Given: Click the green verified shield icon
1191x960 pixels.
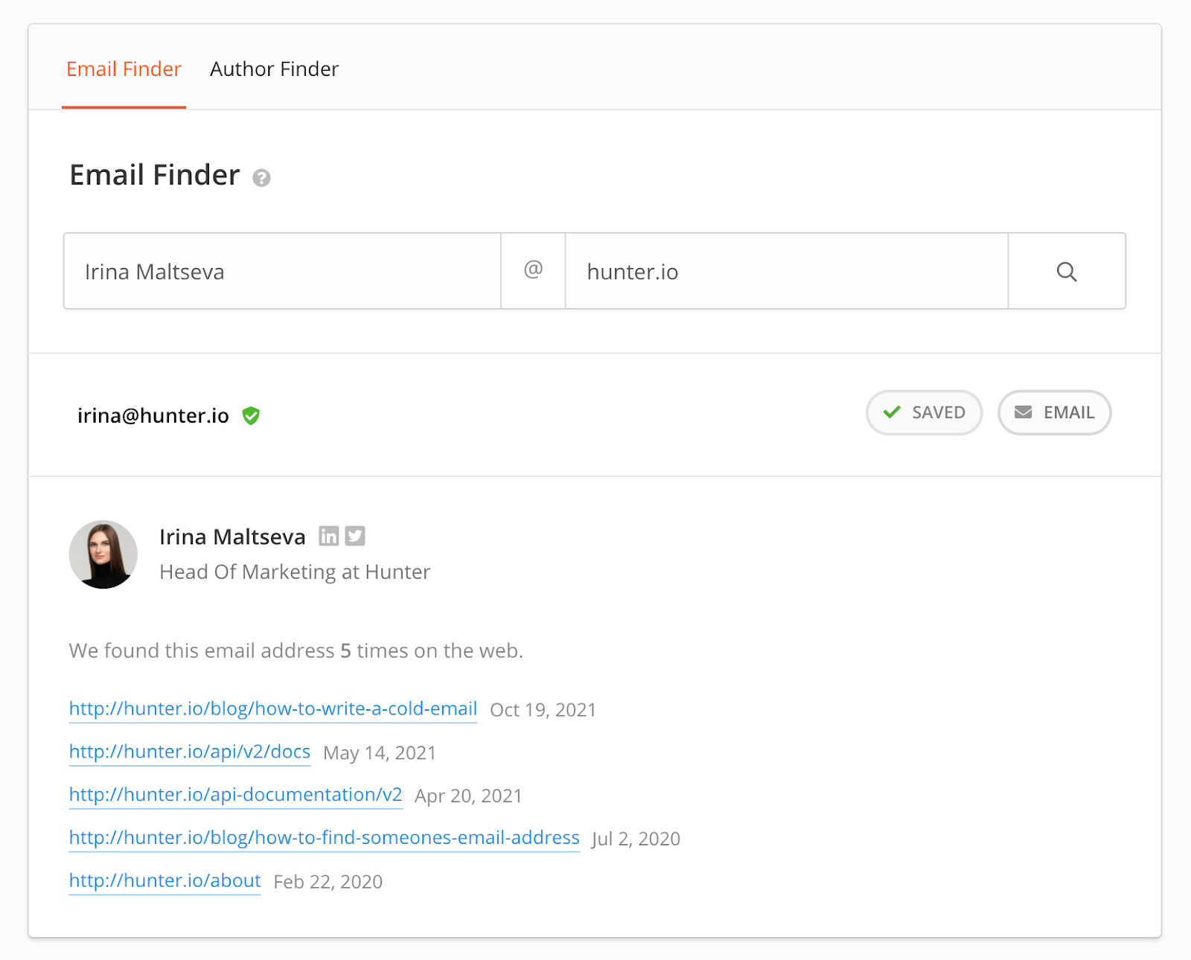Looking at the screenshot, I should point(251,415).
